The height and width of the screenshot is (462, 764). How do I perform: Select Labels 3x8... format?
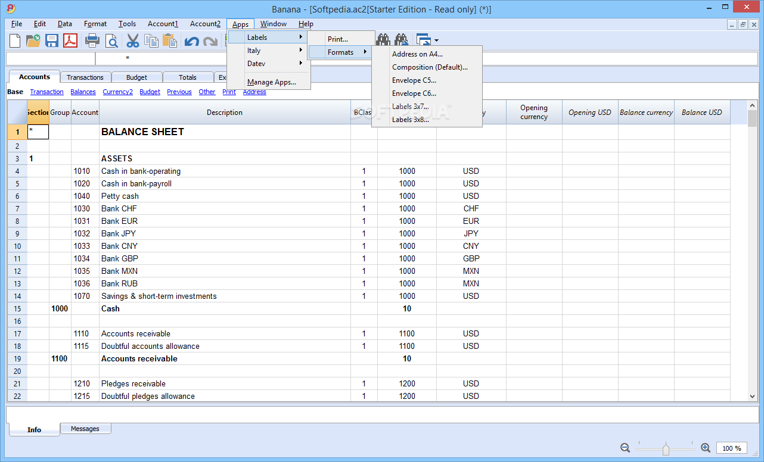(x=427, y=120)
